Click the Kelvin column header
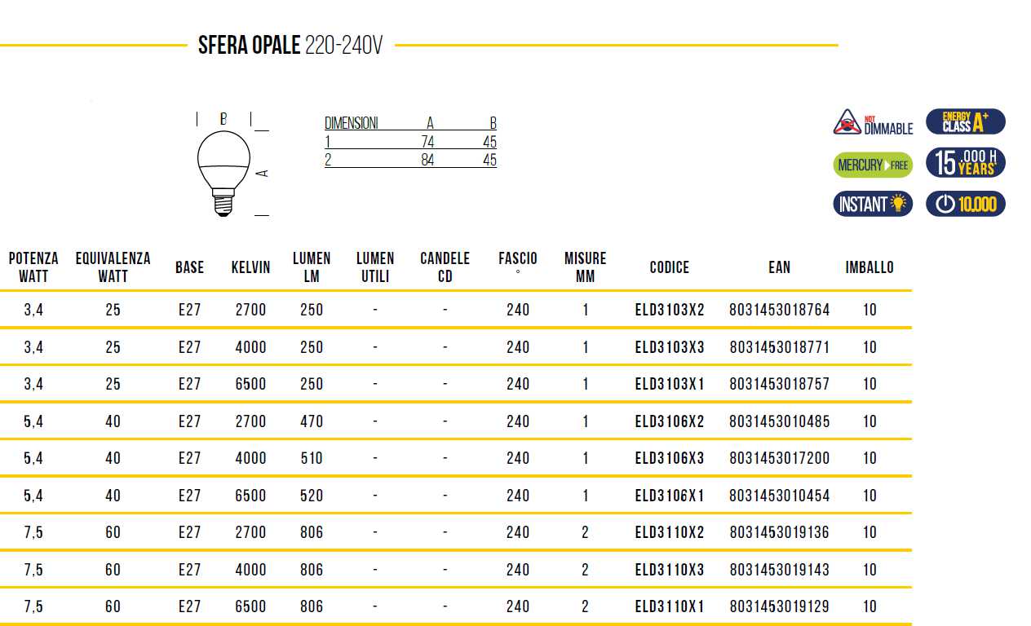This screenshot has height=626, width=1031. 250,267
